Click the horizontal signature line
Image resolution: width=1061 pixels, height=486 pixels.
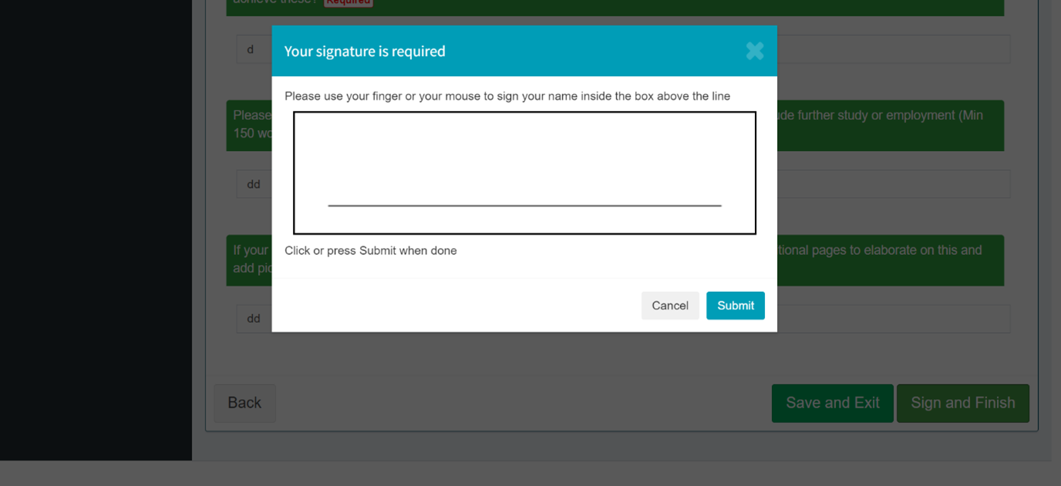click(x=524, y=206)
